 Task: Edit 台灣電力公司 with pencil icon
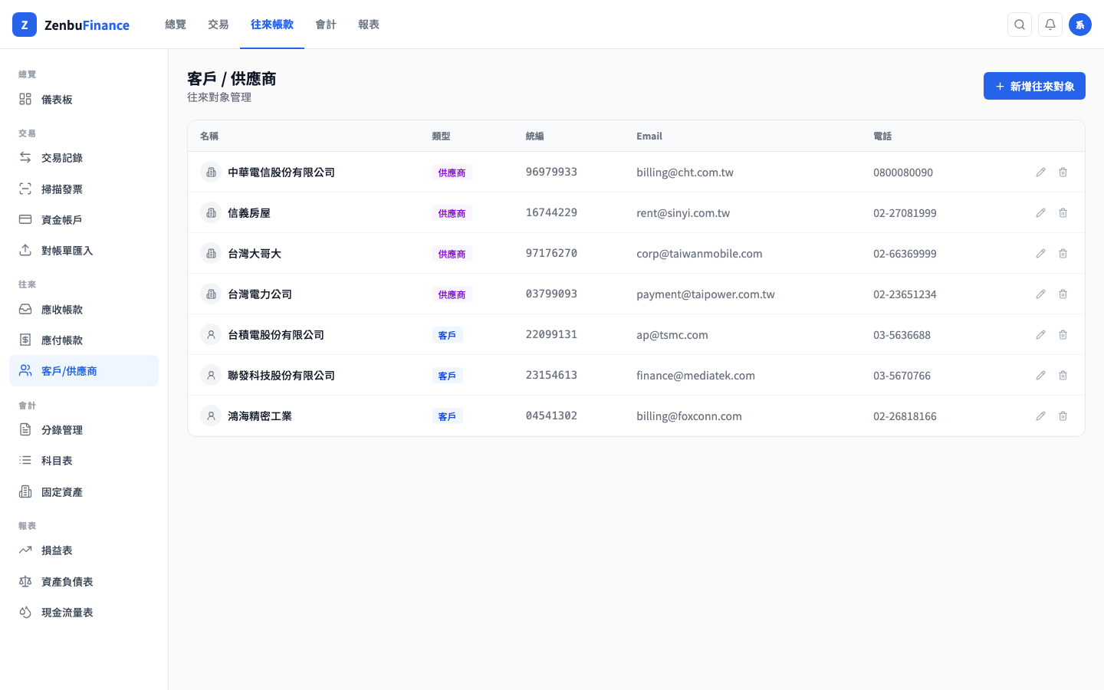point(1040,294)
